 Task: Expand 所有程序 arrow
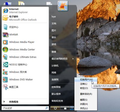4,102
